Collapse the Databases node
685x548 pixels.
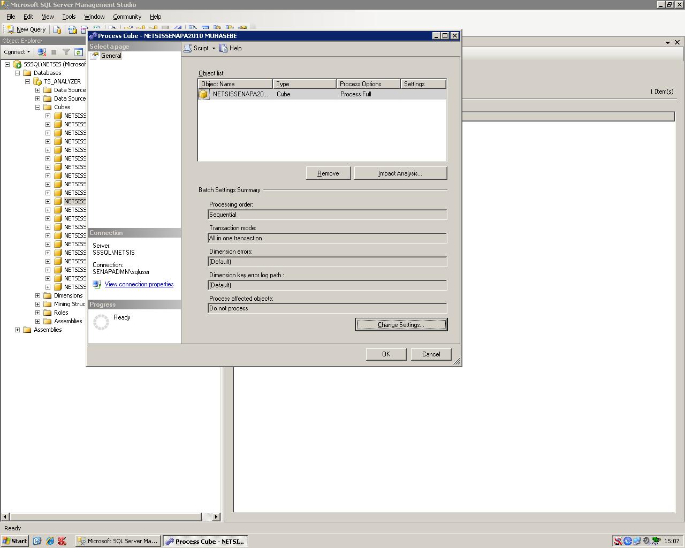point(18,73)
